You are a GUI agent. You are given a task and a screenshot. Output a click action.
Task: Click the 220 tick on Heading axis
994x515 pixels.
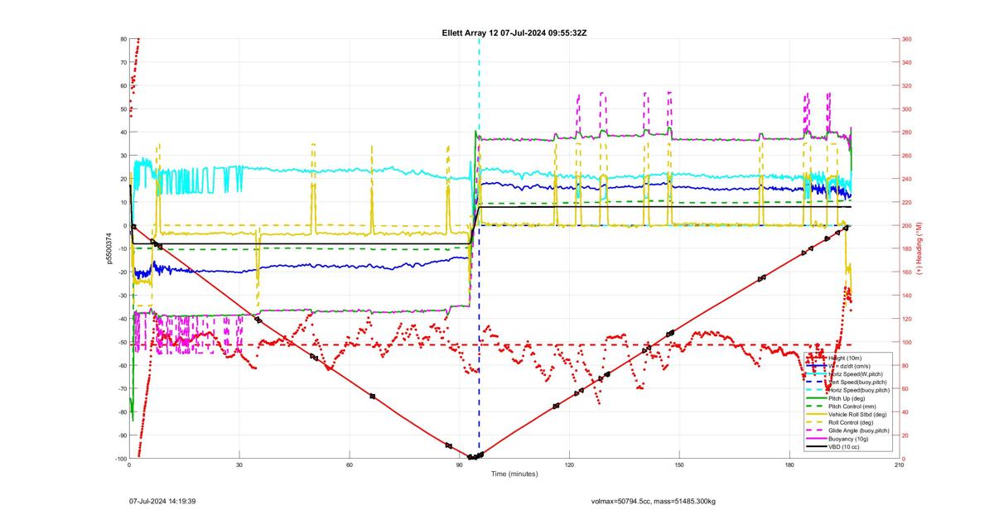[x=907, y=202]
